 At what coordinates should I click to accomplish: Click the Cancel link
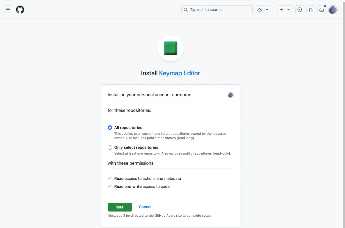[145, 207]
